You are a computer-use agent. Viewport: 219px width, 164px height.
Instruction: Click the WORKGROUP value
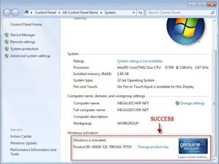128,123
